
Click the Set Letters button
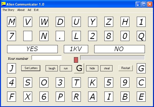click(31, 68)
